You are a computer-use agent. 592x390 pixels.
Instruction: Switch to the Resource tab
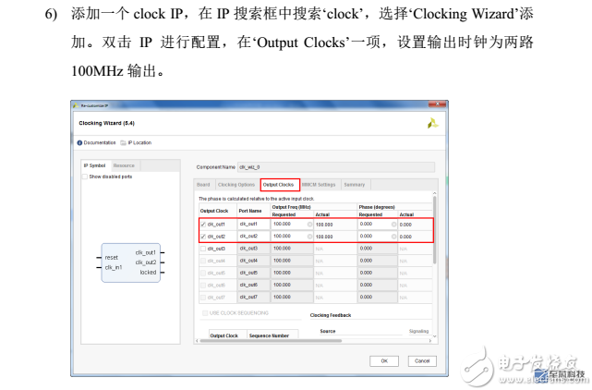point(124,165)
